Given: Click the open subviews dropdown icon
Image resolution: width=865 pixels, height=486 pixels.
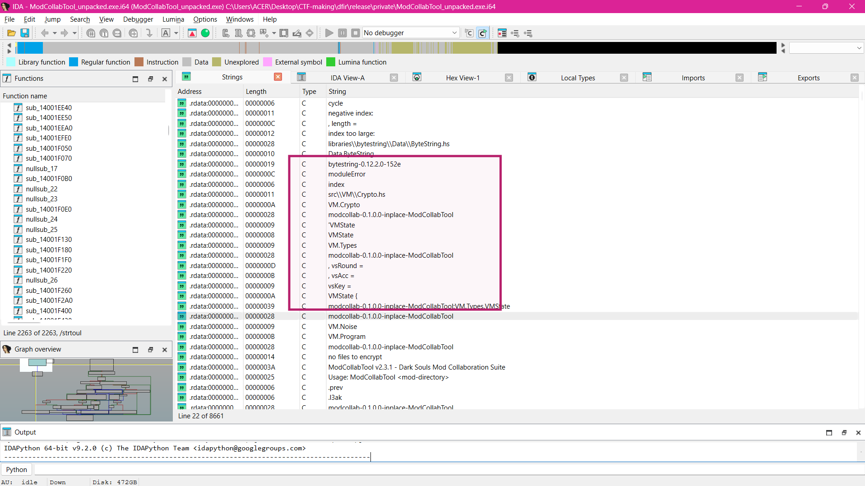Looking at the screenshot, I should [274, 33].
